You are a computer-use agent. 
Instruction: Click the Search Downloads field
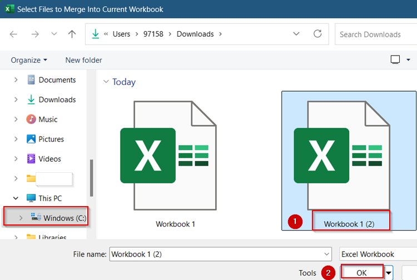point(376,34)
